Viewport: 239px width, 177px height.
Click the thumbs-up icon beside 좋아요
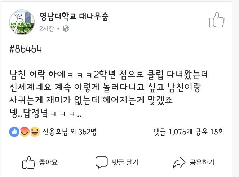(x=28, y=162)
